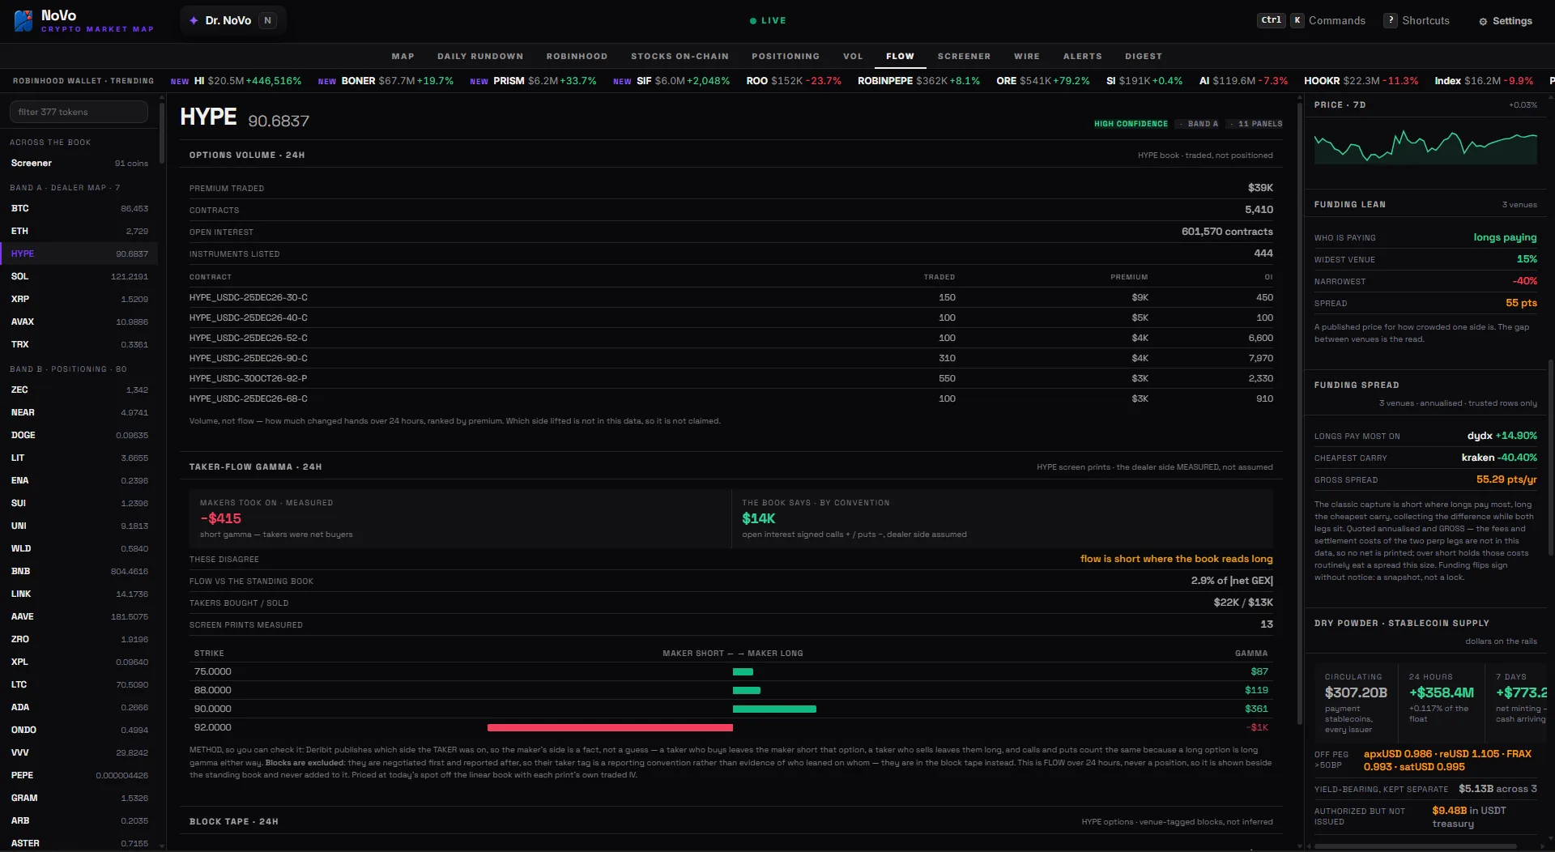Select TRX in the token list
Viewport: 1555px width, 852px height.
tap(79, 344)
